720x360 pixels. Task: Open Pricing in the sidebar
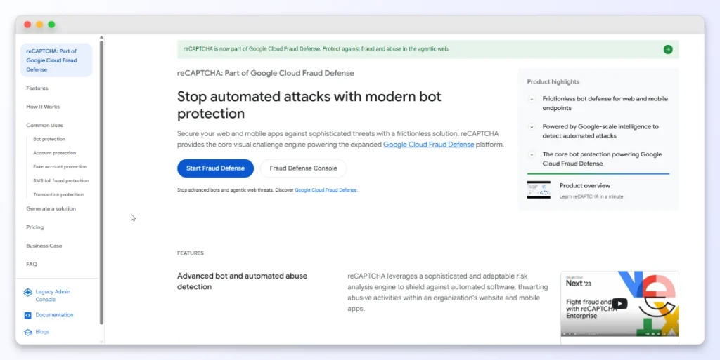pos(35,227)
